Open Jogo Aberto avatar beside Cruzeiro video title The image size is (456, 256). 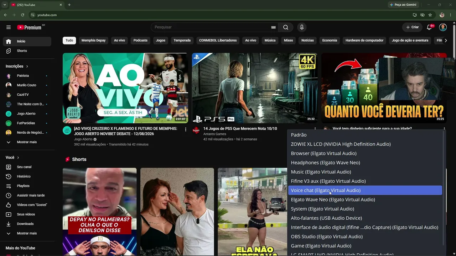coord(67,130)
